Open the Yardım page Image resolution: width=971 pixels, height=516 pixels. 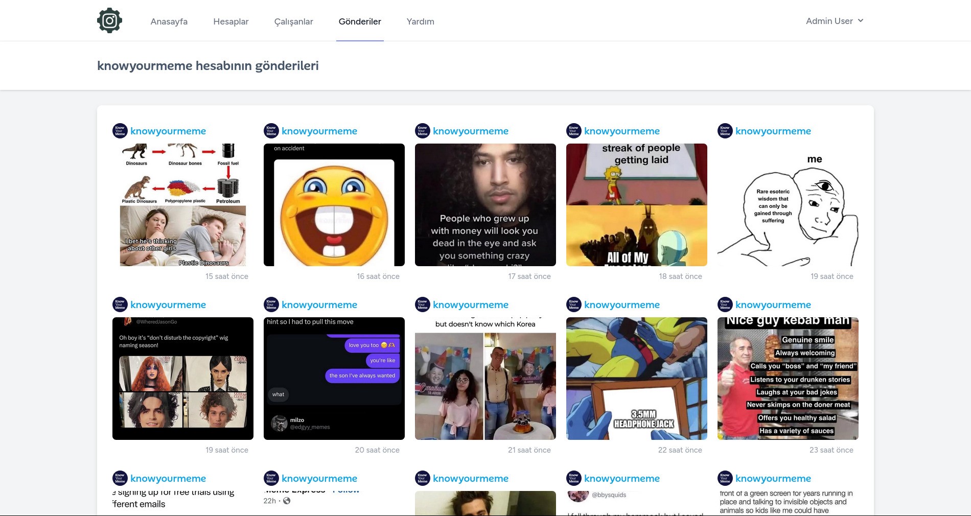point(420,21)
